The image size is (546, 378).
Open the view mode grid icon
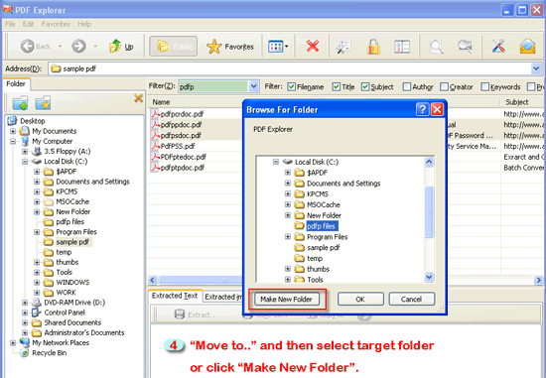click(x=276, y=47)
